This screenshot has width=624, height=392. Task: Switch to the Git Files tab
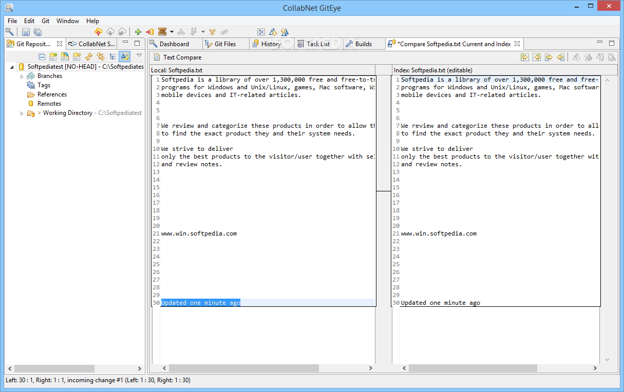pos(225,44)
